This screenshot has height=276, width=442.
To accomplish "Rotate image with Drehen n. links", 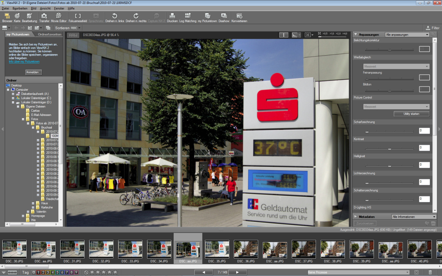I will tap(114, 18).
